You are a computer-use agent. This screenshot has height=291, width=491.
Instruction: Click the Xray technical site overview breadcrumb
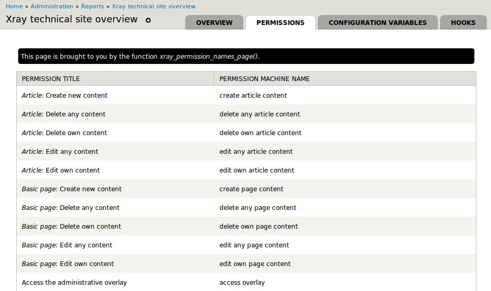click(x=154, y=6)
